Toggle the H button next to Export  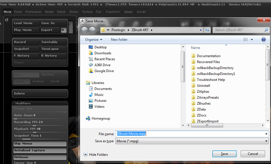coord(64,30)
